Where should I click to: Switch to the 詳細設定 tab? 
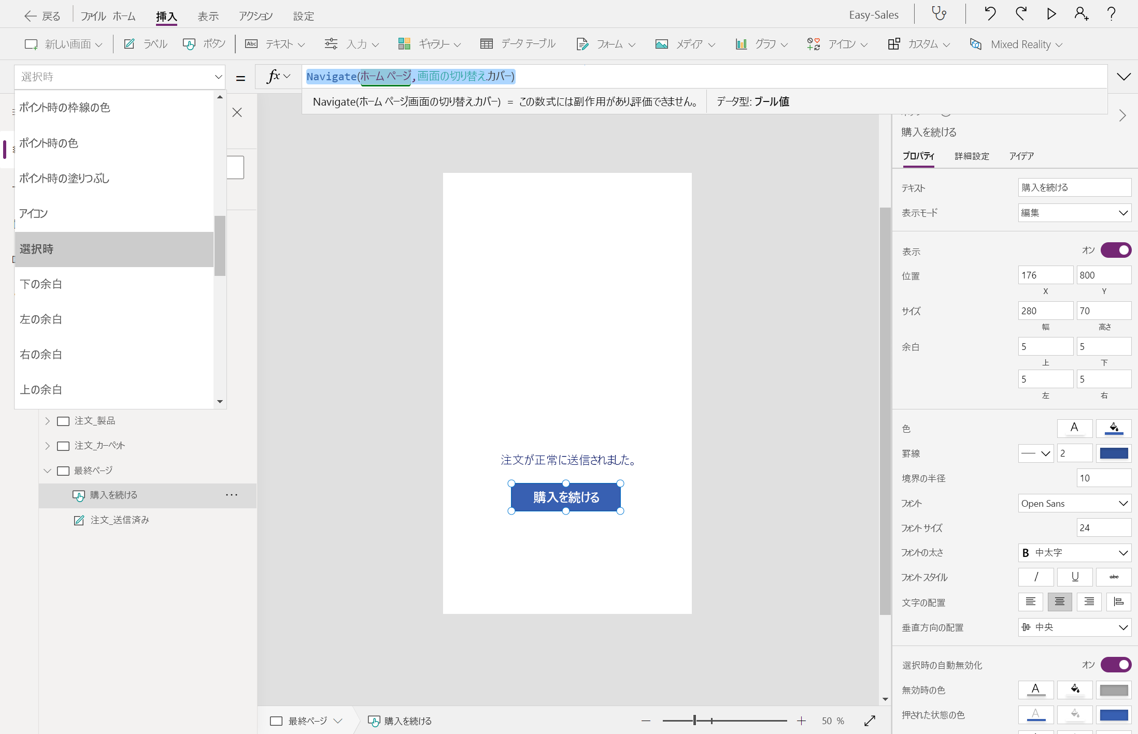coord(972,156)
